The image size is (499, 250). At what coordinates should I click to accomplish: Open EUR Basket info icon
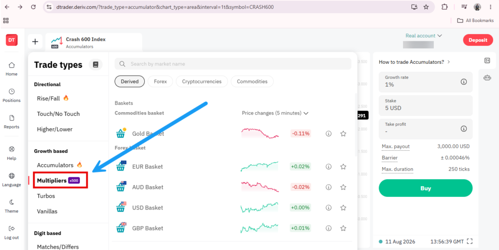pos(329,166)
